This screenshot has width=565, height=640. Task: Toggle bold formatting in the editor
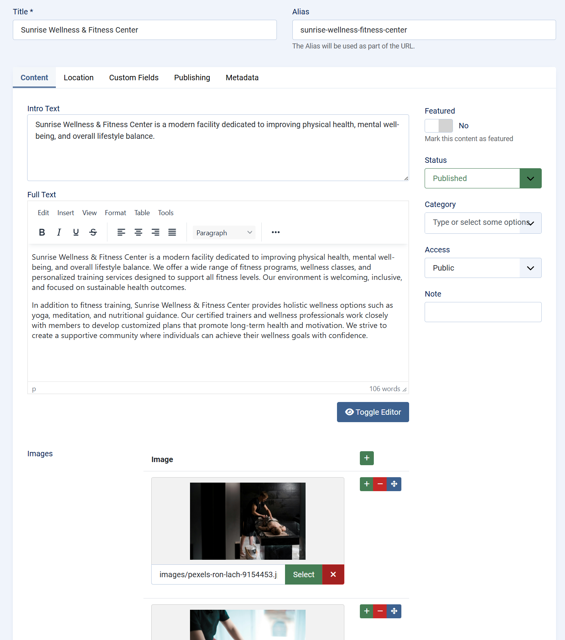42,232
